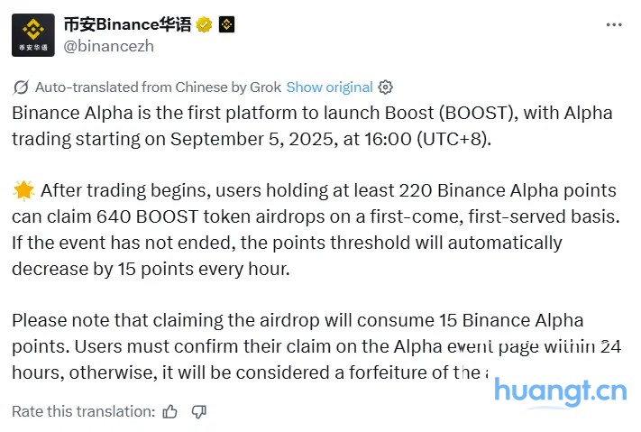Click the Rate this translation label
This screenshot has height=432, width=641.
[x=83, y=411]
